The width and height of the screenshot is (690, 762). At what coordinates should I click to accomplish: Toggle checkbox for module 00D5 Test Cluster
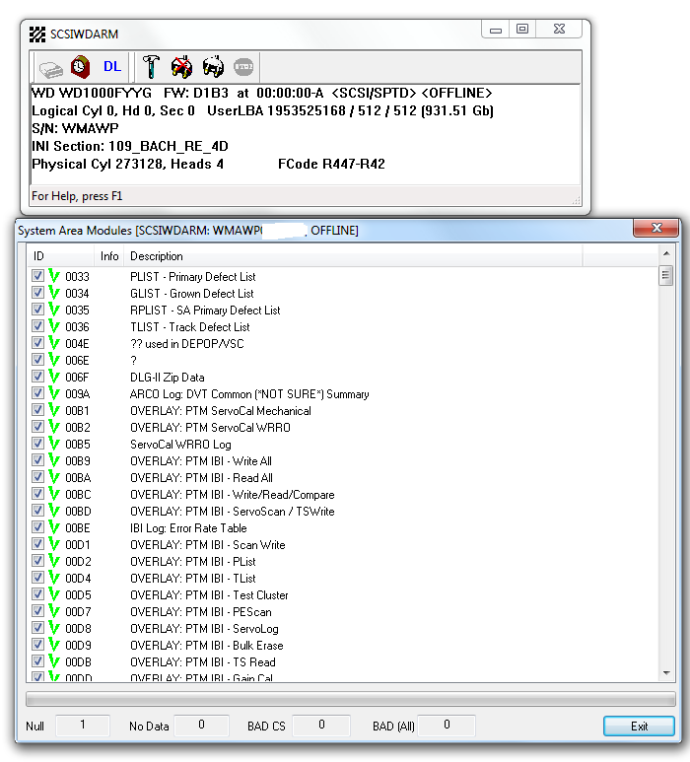37,594
